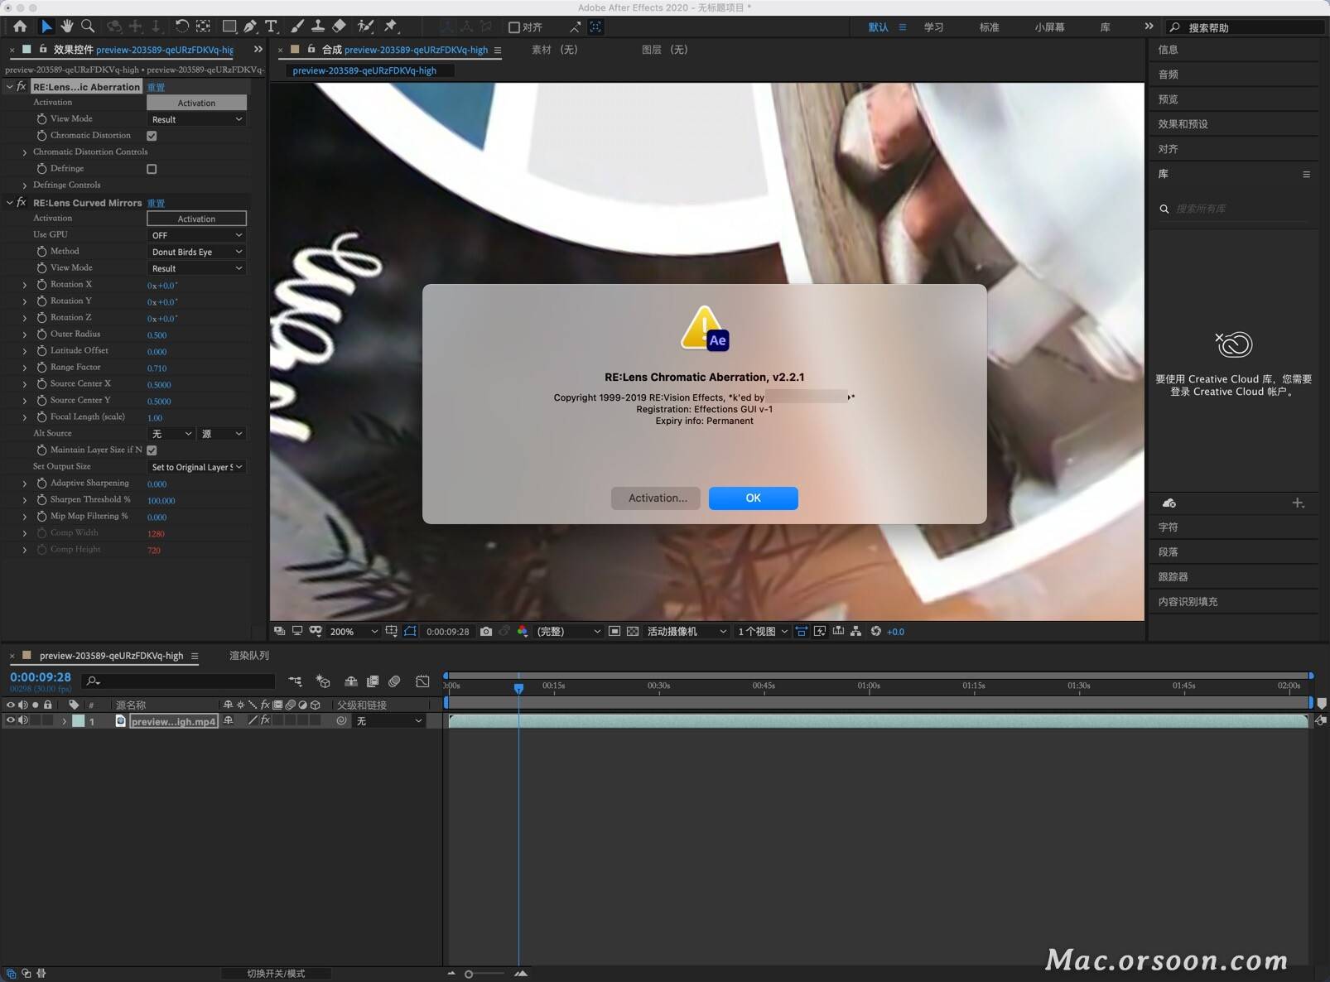Image resolution: width=1330 pixels, height=982 pixels.
Task: Mute audio of layer 1
Action: coord(23,720)
